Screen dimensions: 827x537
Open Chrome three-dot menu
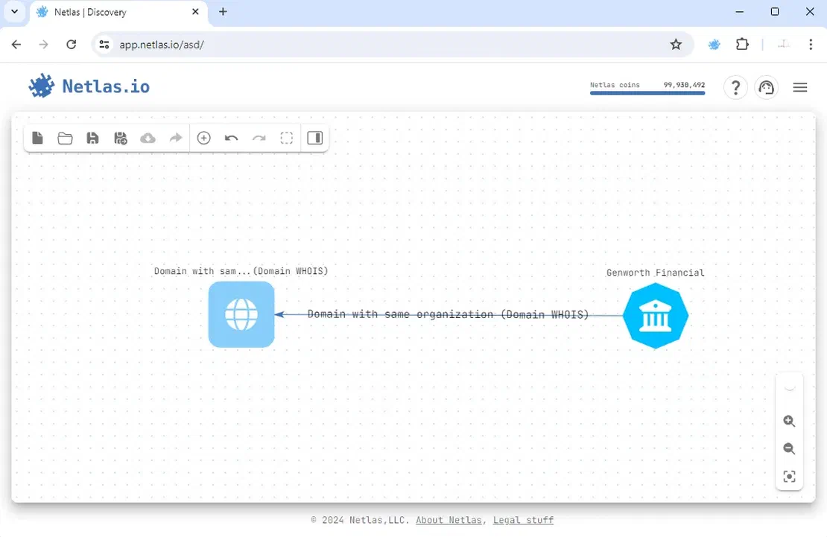811,44
